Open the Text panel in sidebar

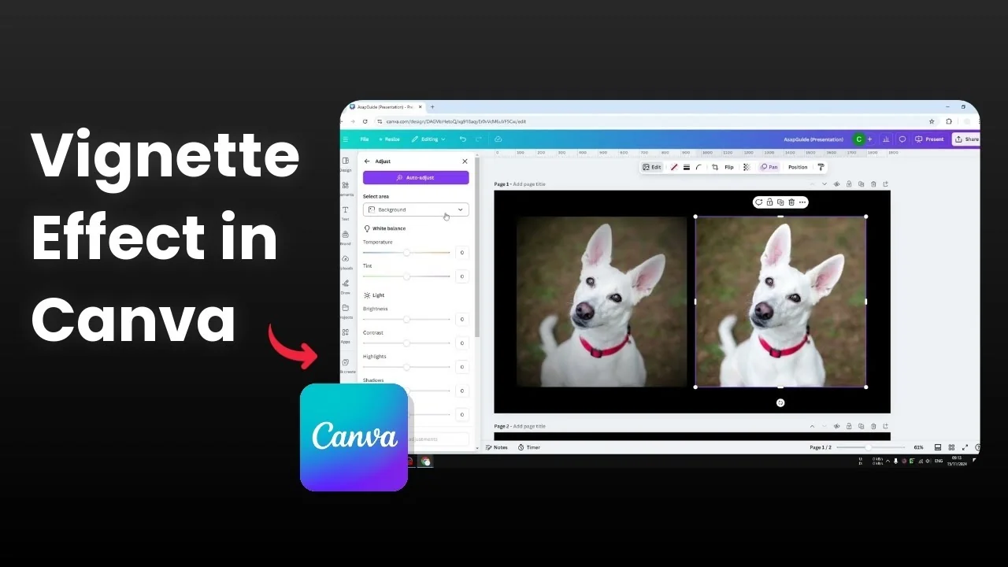pyautogui.click(x=345, y=213)
